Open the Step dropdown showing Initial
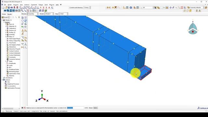This screenshot has height=117, width=208. [63, 14]
